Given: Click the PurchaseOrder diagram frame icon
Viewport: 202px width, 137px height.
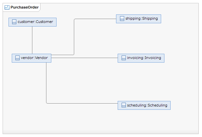Looking at the screenshot, I should [7, 7].
